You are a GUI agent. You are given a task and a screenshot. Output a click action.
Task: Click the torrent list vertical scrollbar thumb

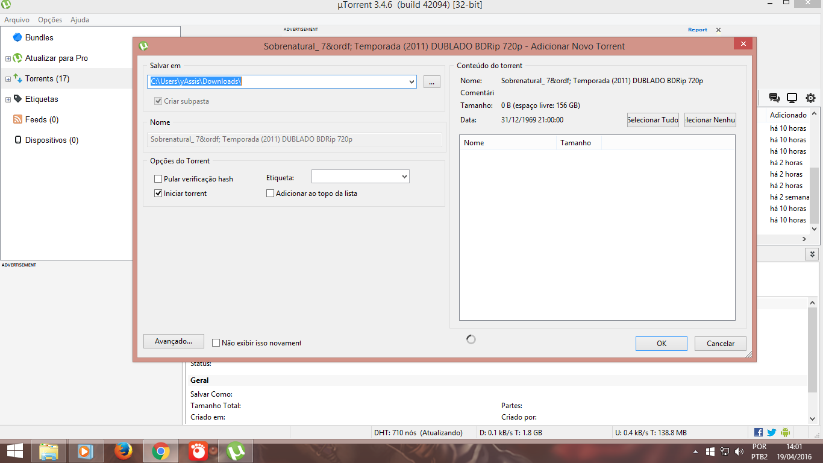pyautogui.click(x=815, y=195)
